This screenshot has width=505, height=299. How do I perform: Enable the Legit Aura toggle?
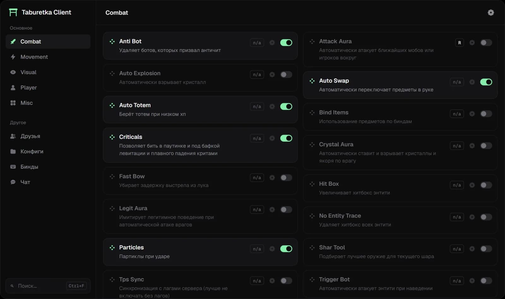(286, 210)
